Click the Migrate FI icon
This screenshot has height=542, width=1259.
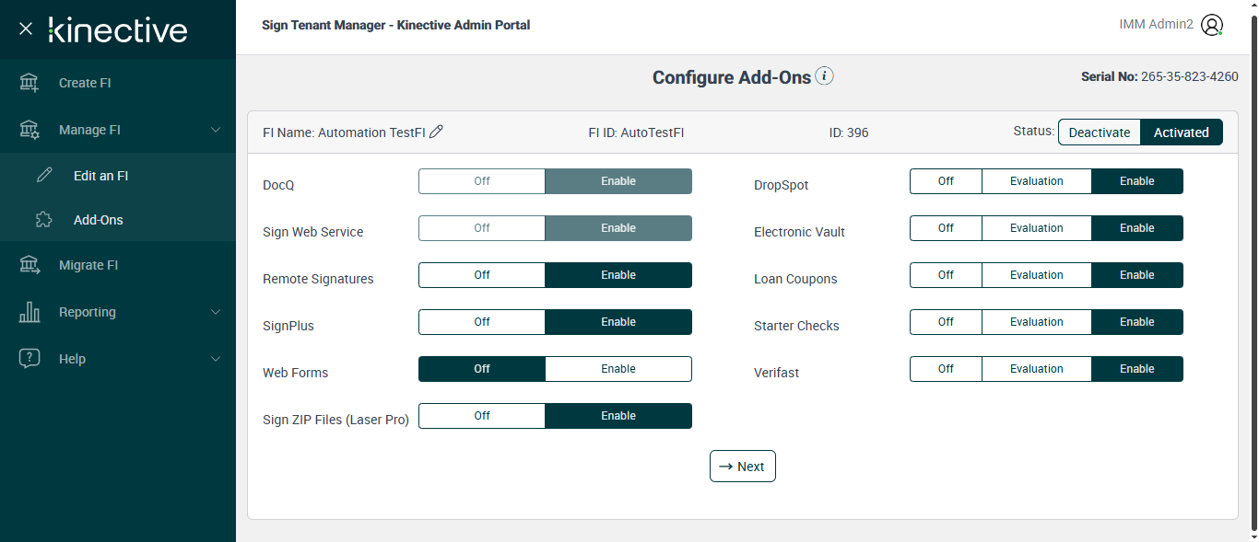pos(29,265)
